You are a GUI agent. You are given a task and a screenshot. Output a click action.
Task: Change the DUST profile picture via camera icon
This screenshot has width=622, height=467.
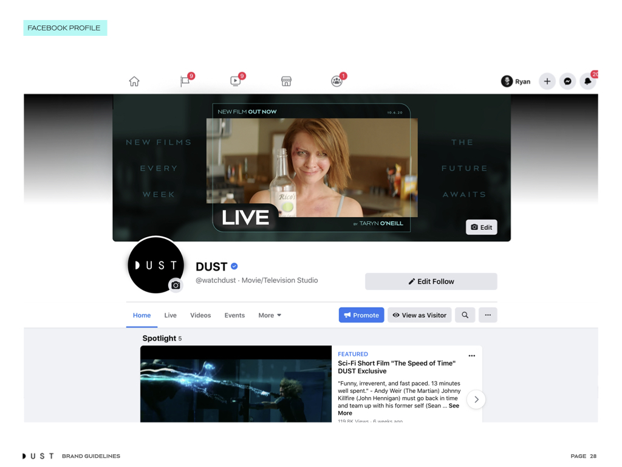coord(176,285)
